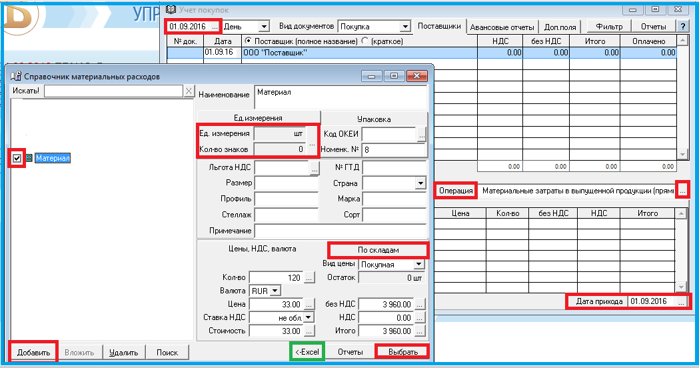Tick the Материал item checkbox
699x368 pixels.
(x=17, y=158)
